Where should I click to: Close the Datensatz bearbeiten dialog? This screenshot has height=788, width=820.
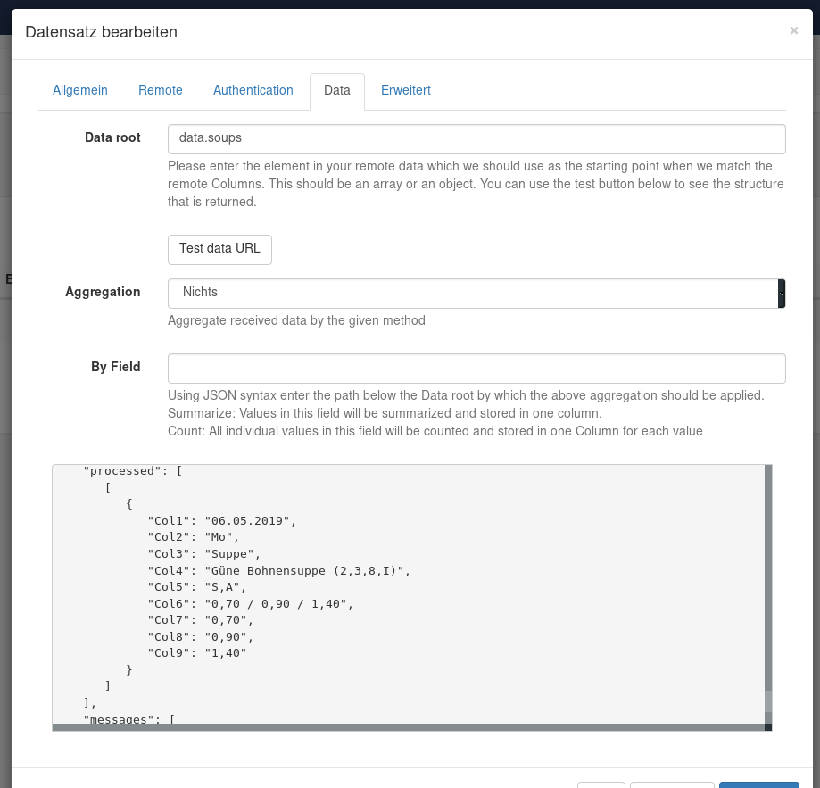[794, 31]
